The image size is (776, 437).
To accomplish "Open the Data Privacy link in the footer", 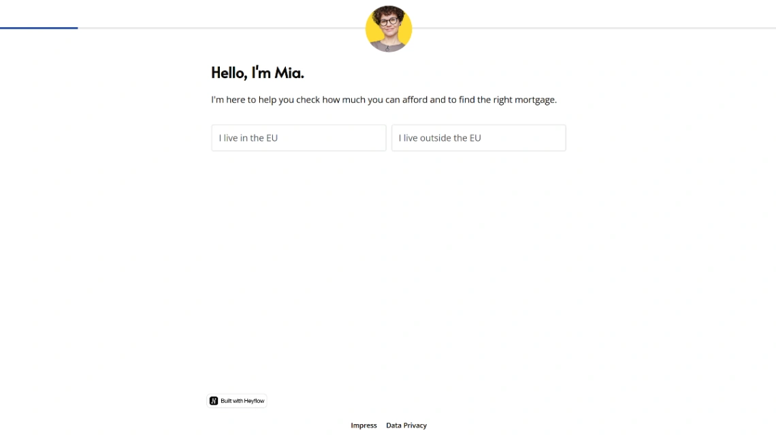I will tap(406, 425).
